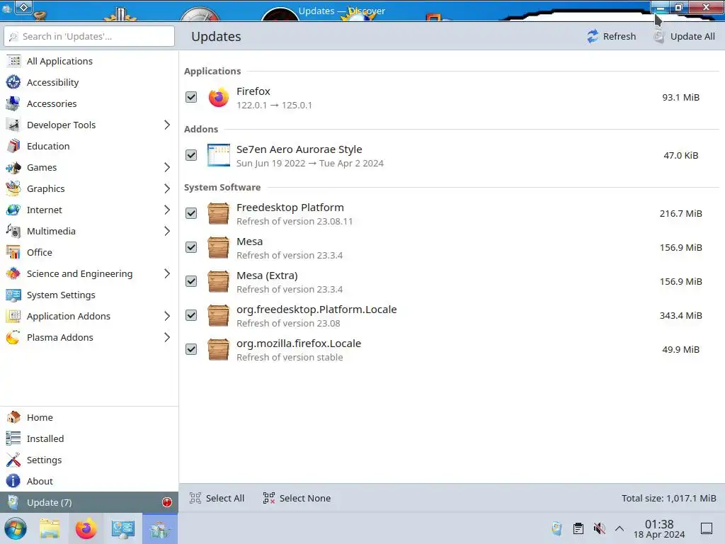The width and height of the screenshot is (725, 544).
Task: Open the file manager from the taskbar
Action: pos(50,528)
